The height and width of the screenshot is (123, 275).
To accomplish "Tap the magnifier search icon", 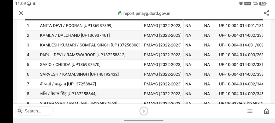I will click(x=20, y=111).
